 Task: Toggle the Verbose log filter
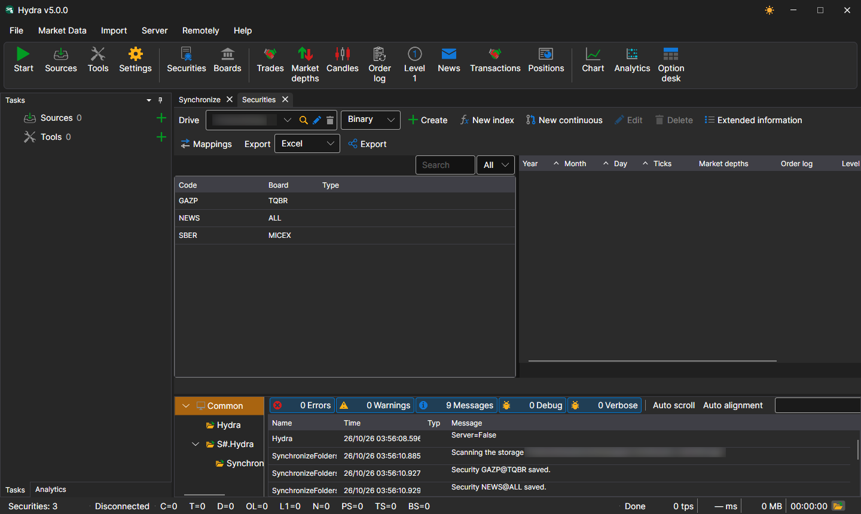(x=604, y=405)
